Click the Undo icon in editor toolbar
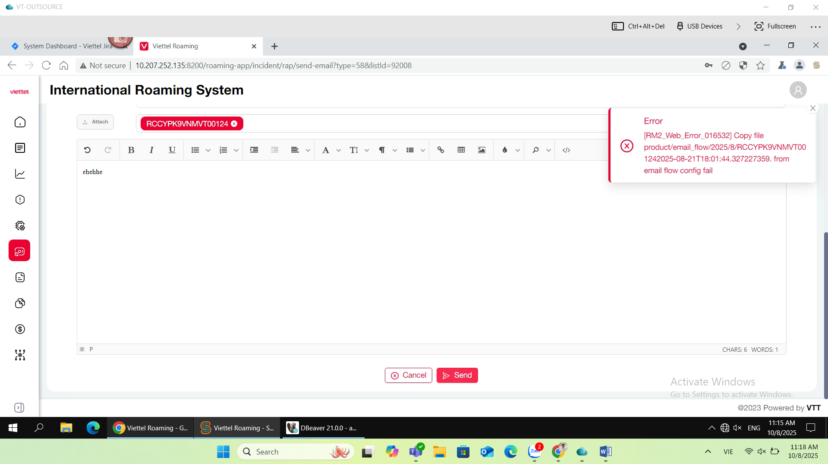The image size is (828, 464). 87,150
